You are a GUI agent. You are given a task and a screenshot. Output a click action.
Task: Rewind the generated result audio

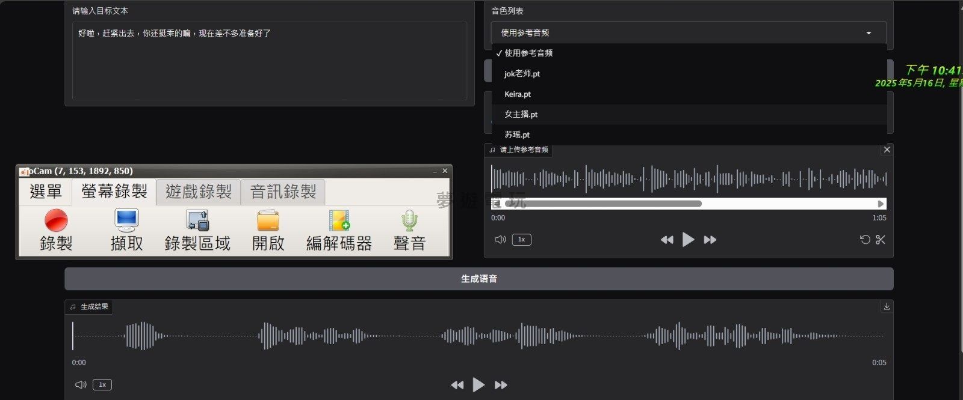click(457, 385)
